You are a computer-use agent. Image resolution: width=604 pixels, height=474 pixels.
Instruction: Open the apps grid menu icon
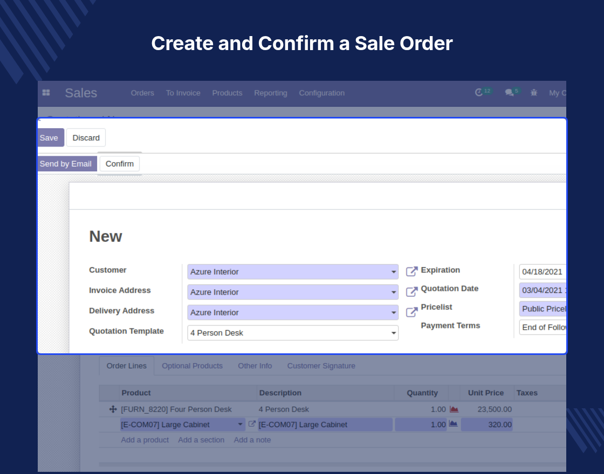click(x=46, y=93)
